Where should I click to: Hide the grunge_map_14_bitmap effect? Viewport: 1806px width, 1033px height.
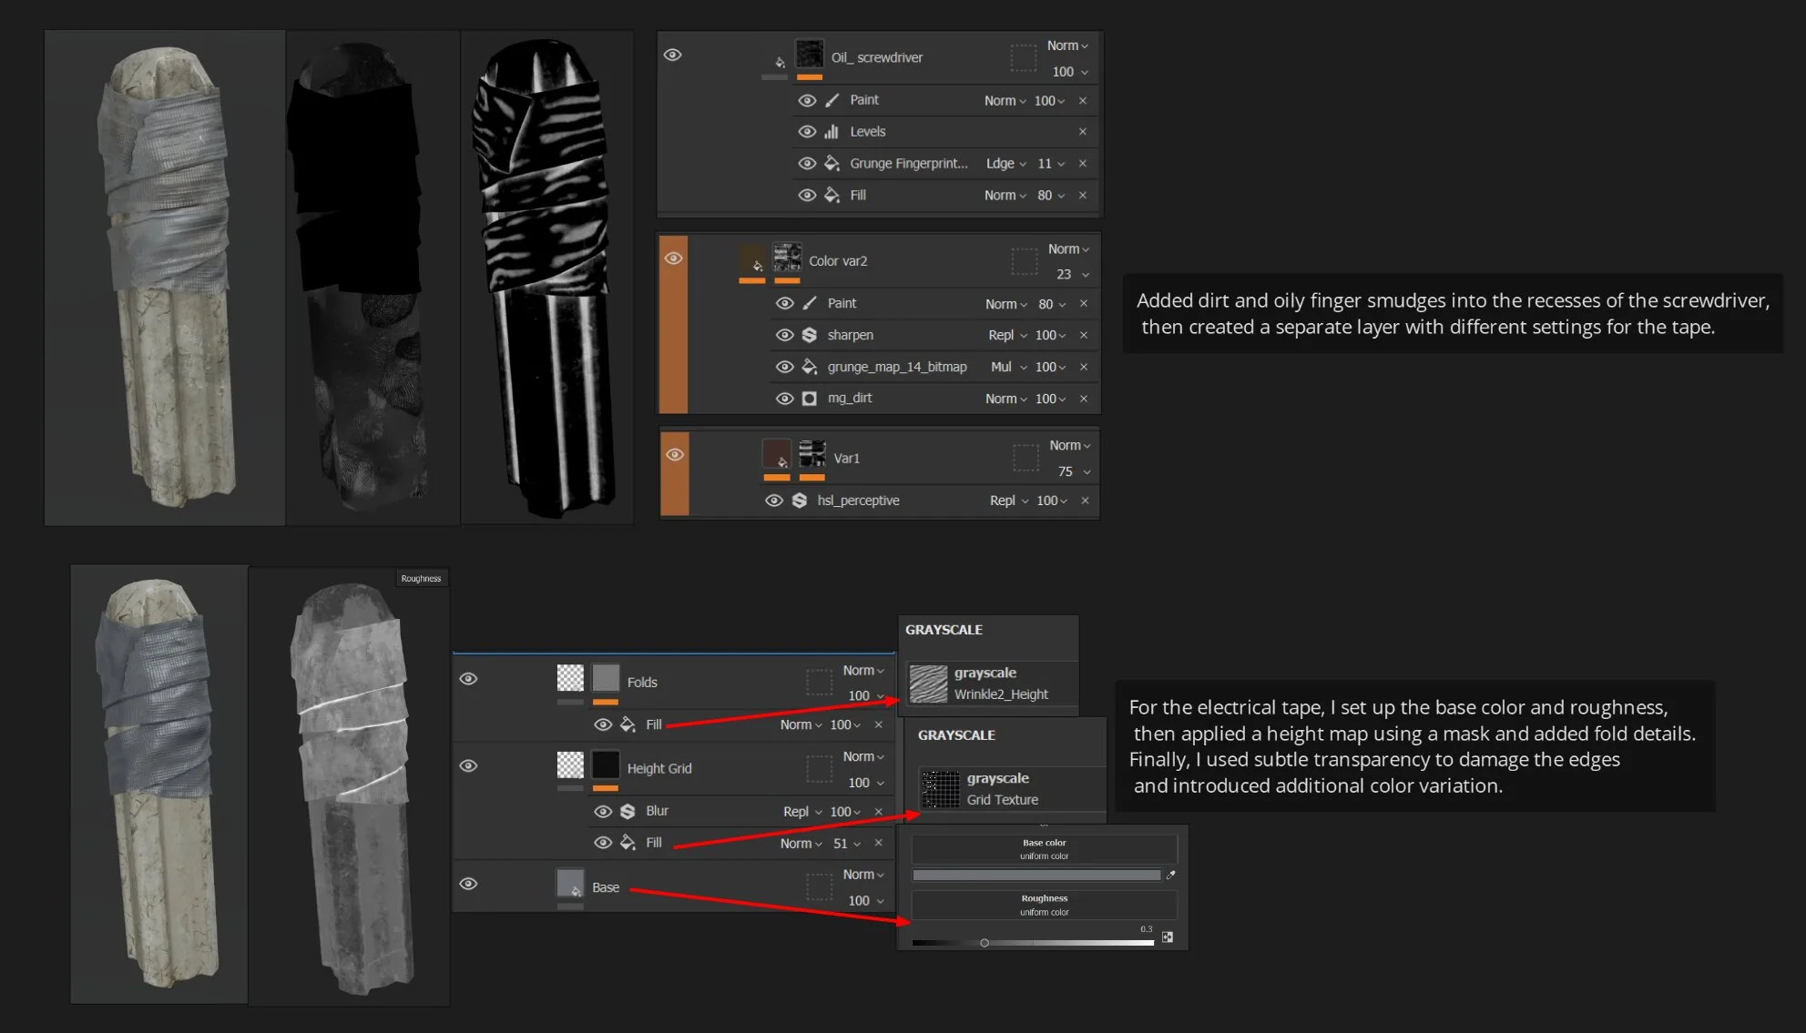tap(784, 367)
